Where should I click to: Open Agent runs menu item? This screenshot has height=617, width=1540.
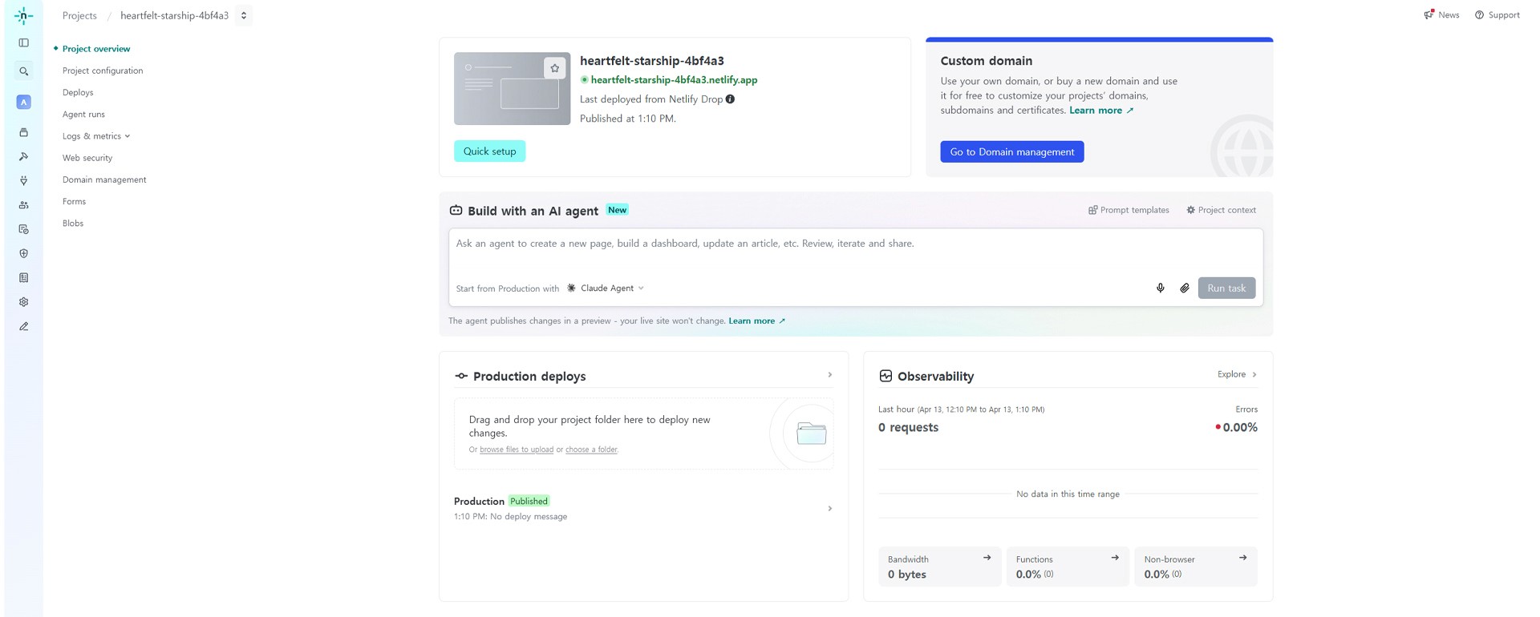[x=83, y=115]
